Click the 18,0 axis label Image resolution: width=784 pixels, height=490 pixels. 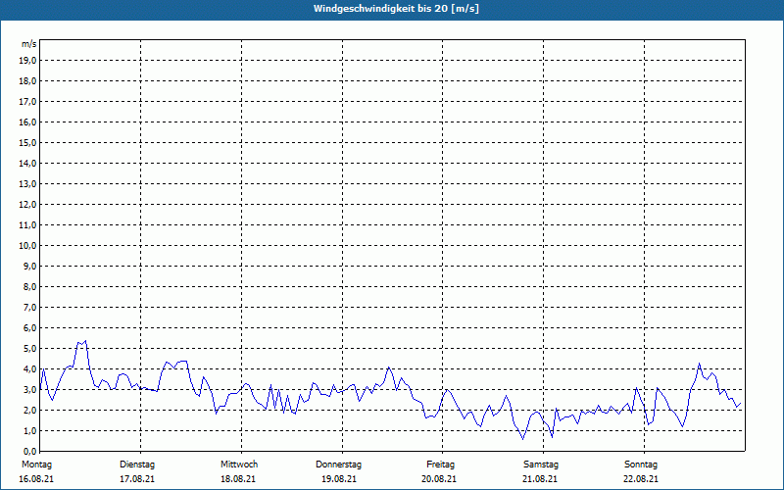[27, 81]
